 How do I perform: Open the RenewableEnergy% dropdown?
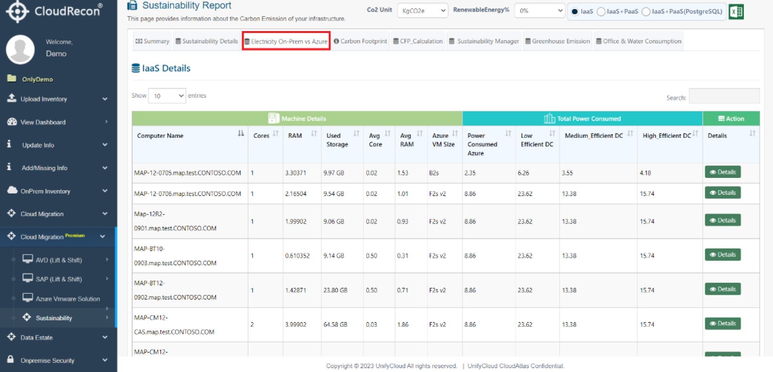point(540,10)
